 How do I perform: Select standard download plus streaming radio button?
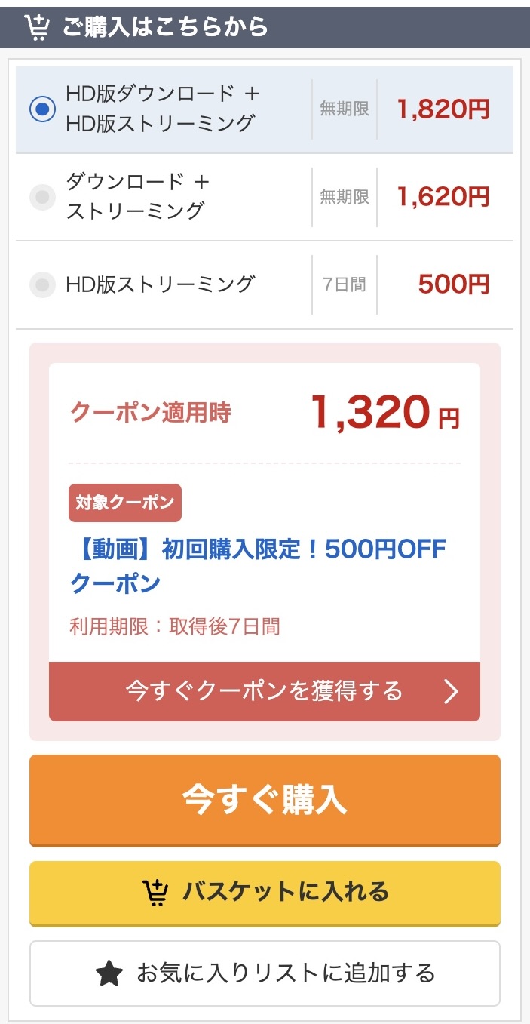click(43, 197)
